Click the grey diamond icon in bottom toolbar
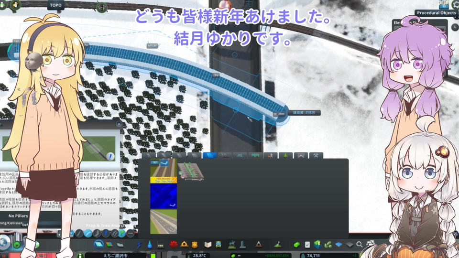This screenshot has width=459, height=258. tap(350, 244)
